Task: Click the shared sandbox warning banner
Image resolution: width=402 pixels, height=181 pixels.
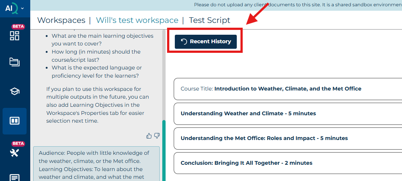Action: pyautogui.click(x=216, y=5)
